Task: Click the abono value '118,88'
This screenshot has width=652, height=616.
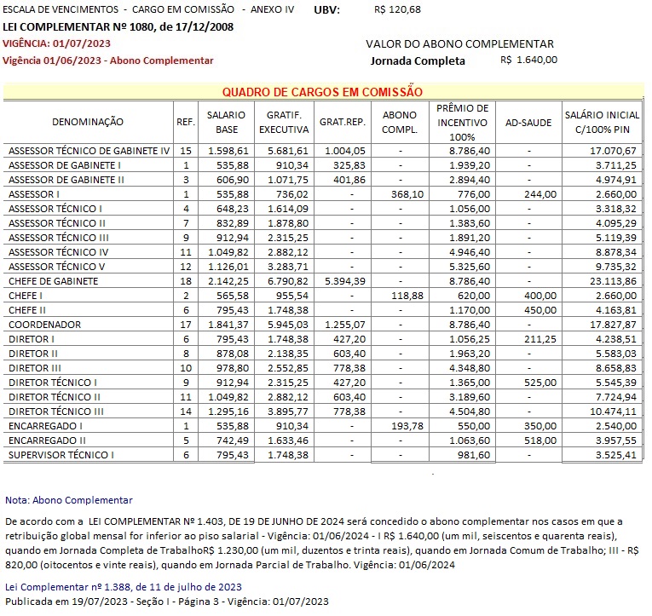Action: click(407, 296)
